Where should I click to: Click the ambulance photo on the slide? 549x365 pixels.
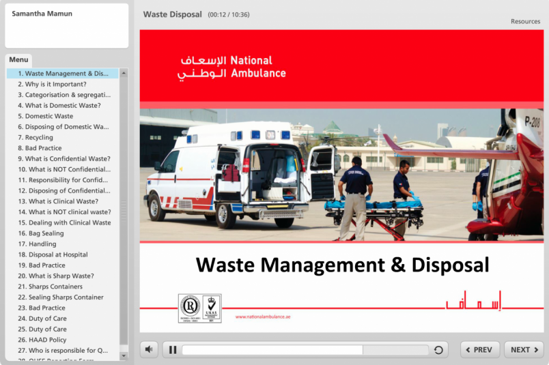[341, 175]
